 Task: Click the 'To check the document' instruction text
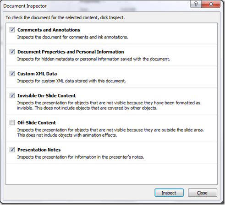tap(65, 17)
